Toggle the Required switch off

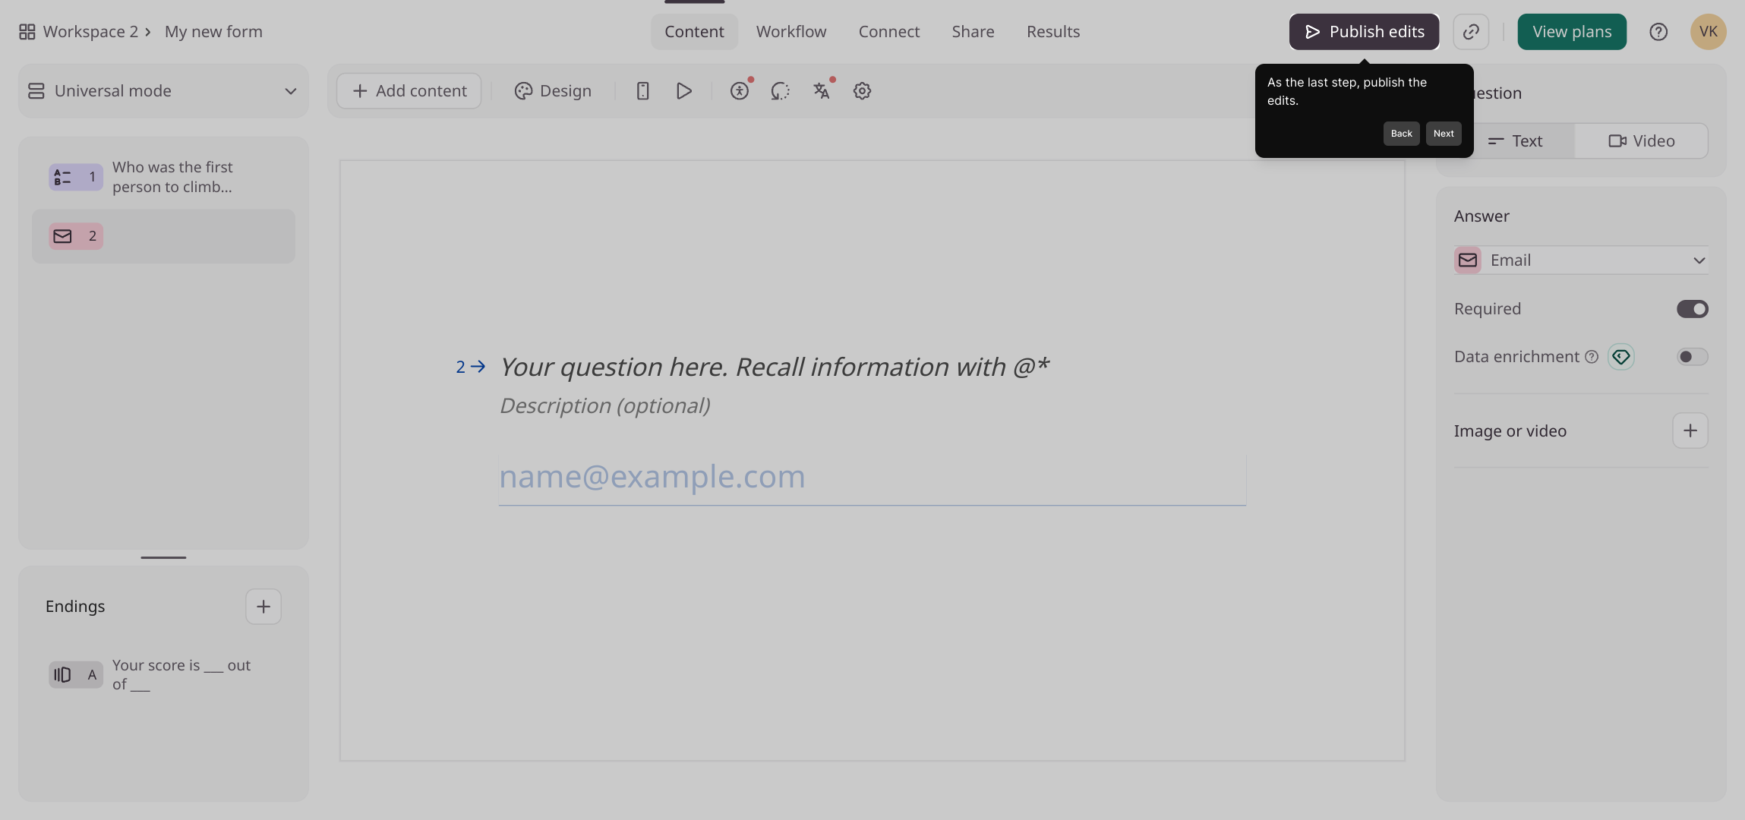1692,309
